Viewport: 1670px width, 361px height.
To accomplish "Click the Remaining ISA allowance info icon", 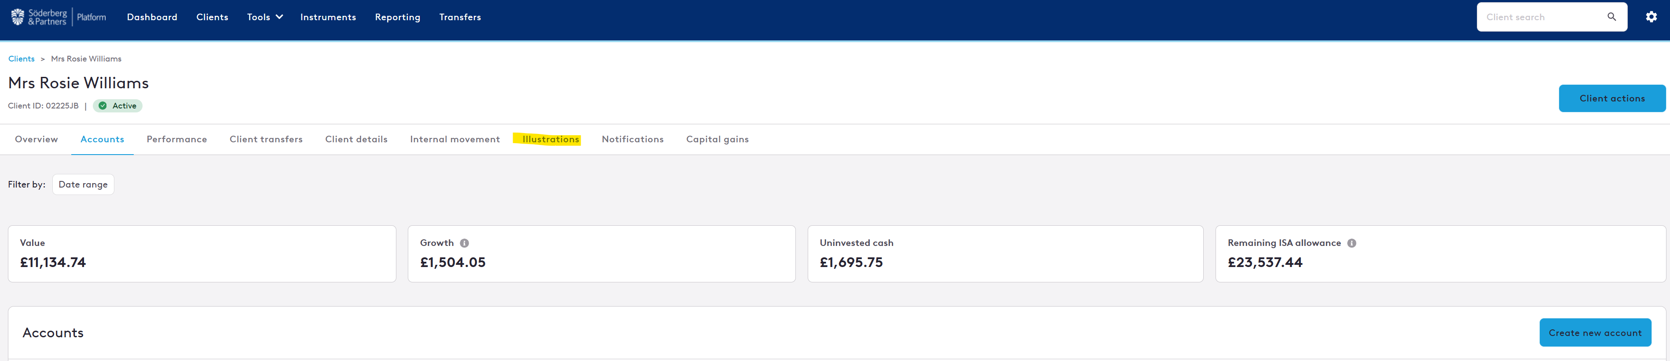I will [x=1351, y=243].
